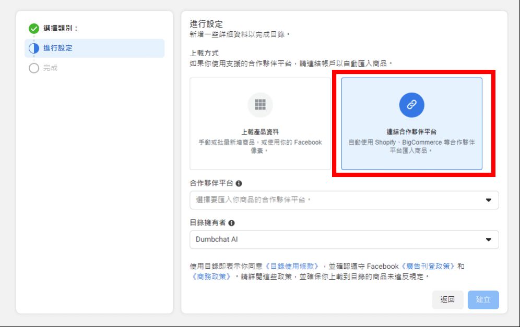520x327 pixels.
Task: Click the 返回 back button
Action: 447,299
